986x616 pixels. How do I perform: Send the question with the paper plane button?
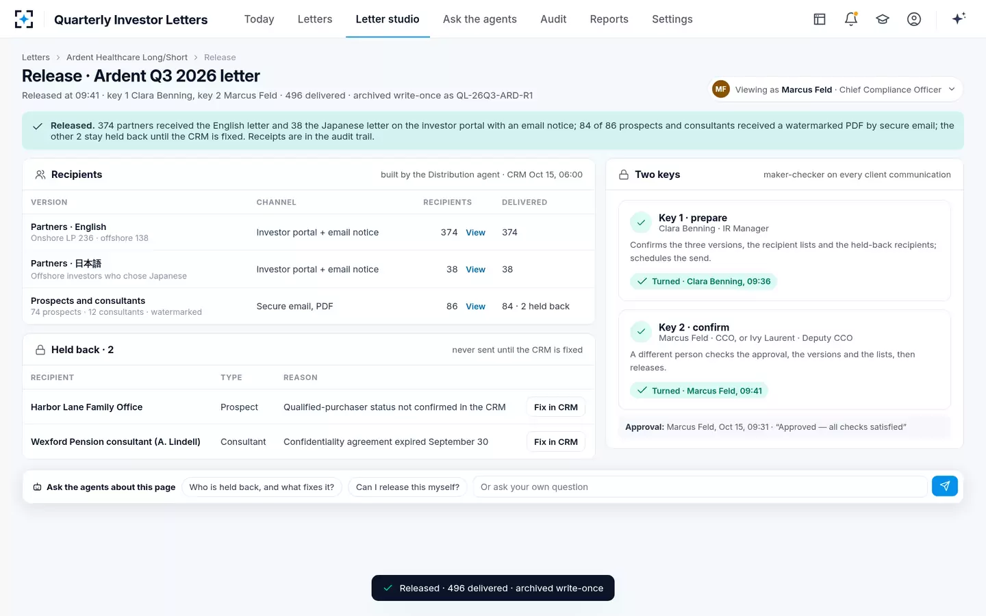tap(945, 486)
